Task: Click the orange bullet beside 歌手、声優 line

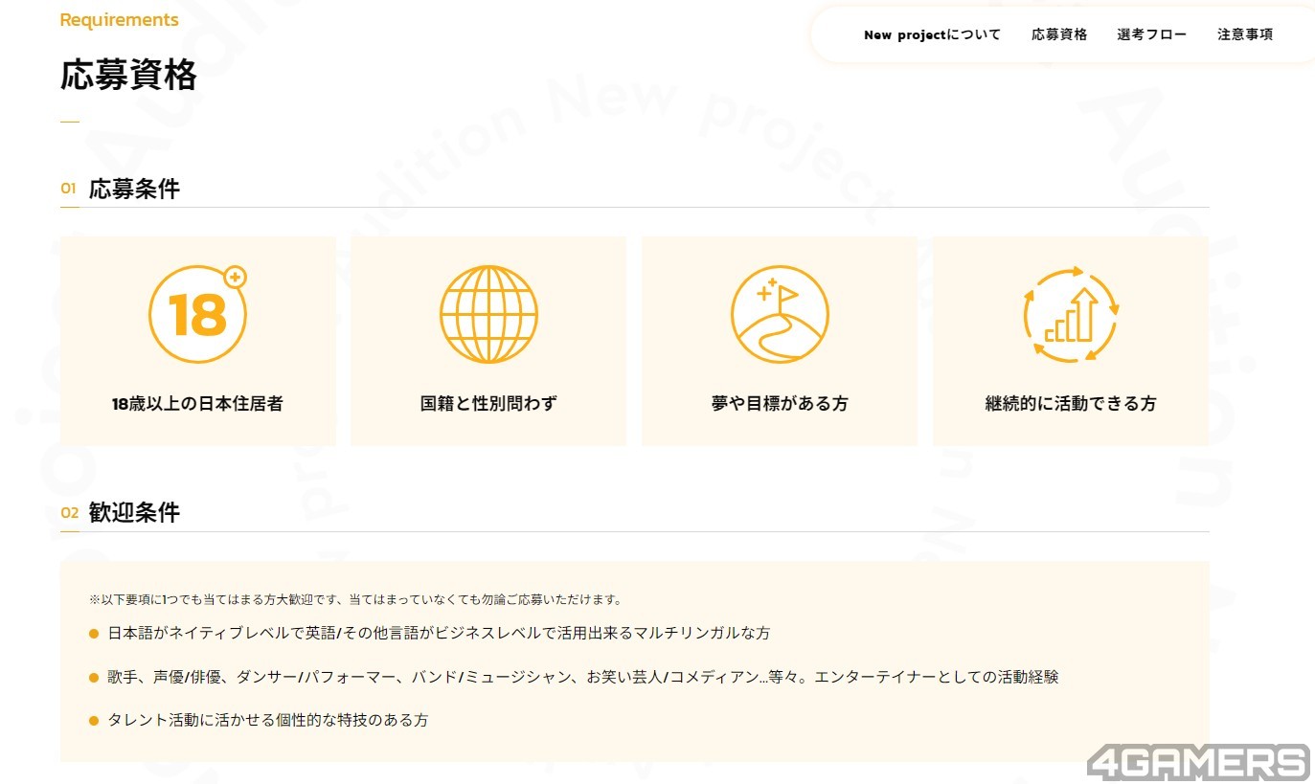Action: tap(94, 678)
